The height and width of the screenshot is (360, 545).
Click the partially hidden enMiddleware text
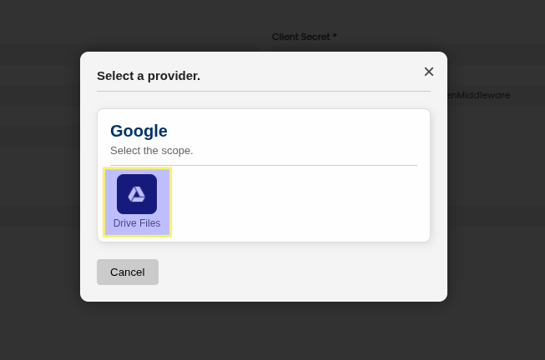[x=479, y=95]
